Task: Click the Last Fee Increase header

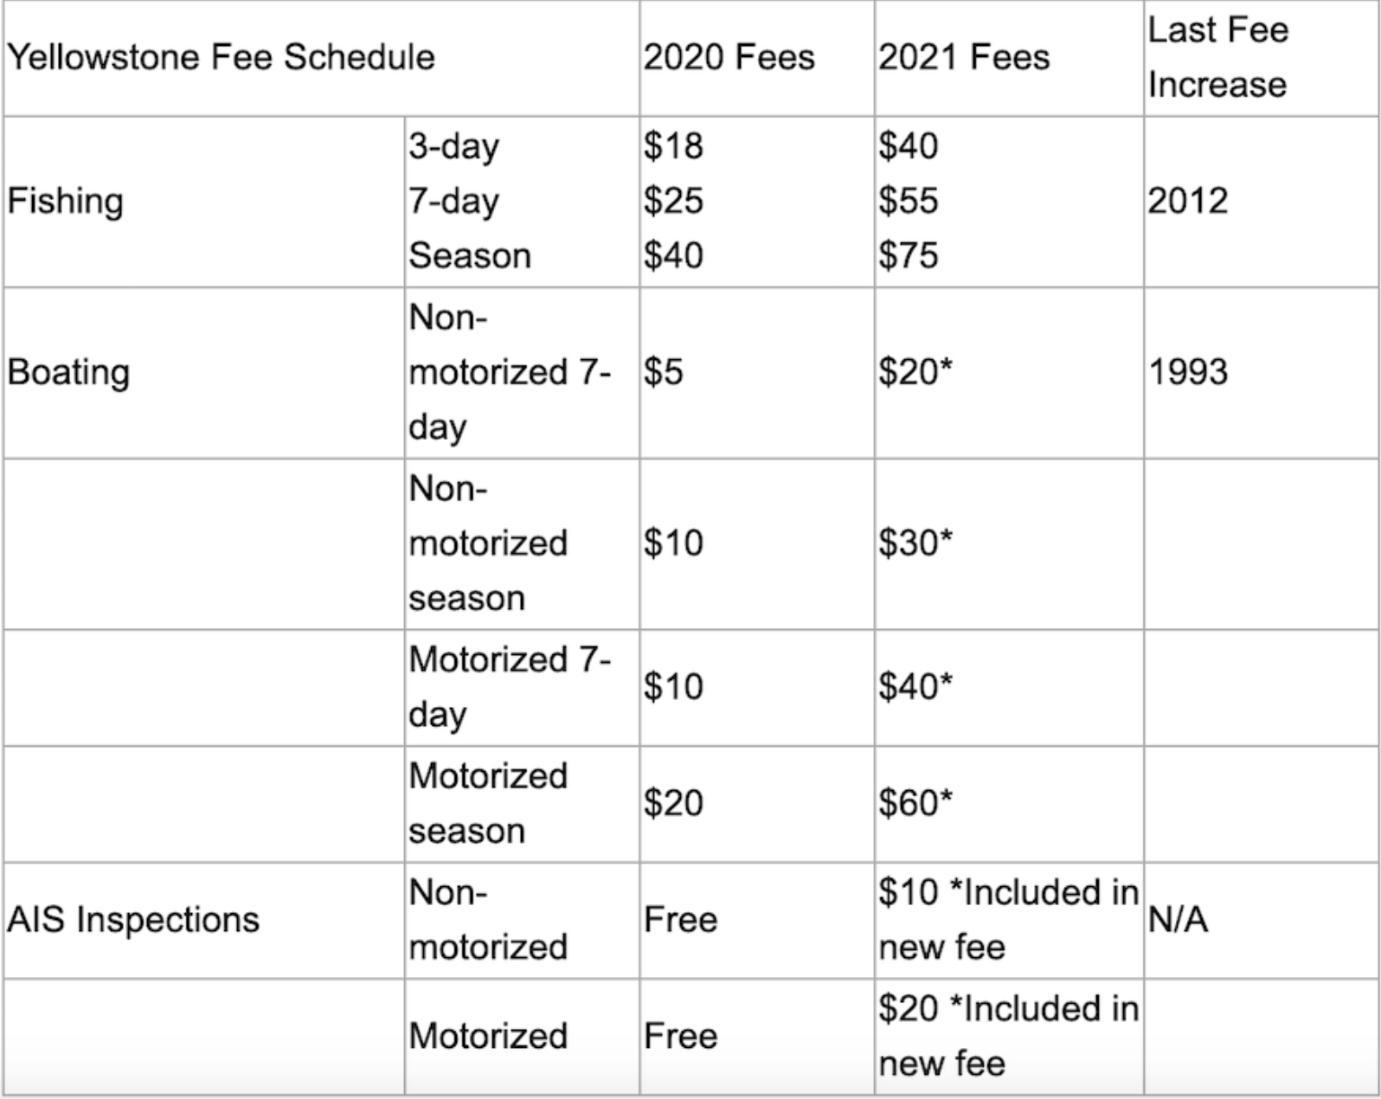Action: [x=1217, y=57]
